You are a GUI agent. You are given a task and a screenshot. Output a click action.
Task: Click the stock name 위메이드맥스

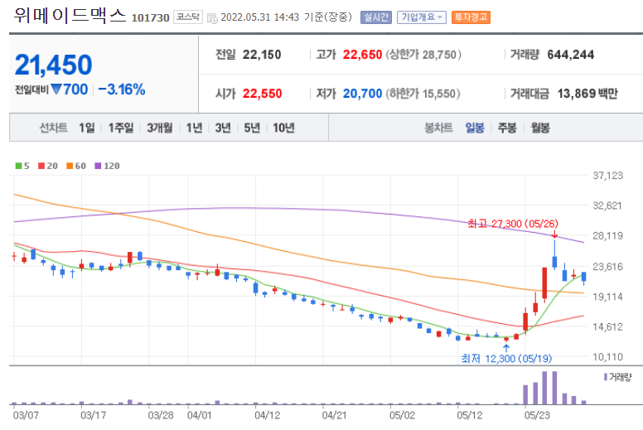tap(70, 16)
